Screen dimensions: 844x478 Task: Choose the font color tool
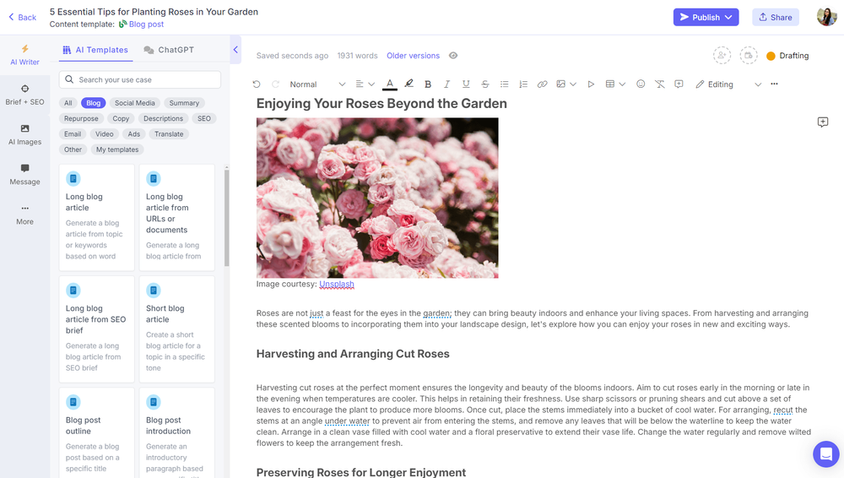coord(390,84)
